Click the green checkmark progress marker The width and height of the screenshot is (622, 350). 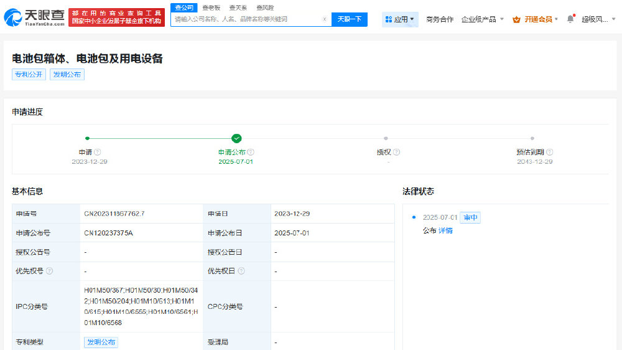click(x=236, y=138)
